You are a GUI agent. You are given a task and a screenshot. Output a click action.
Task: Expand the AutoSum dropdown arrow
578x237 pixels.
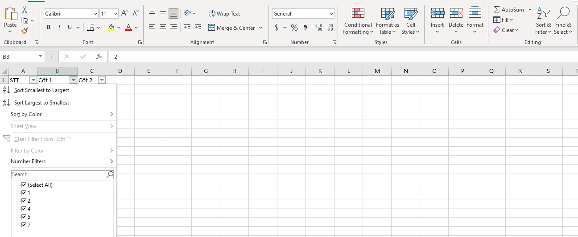530,9
